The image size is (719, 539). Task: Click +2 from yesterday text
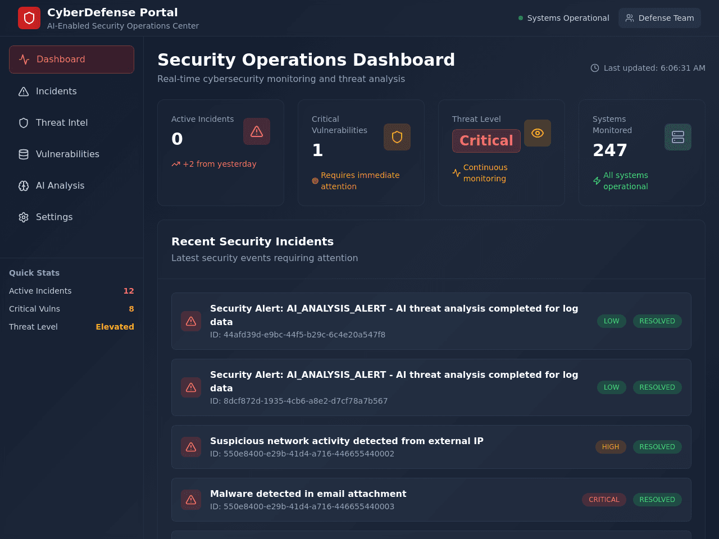coord(219,164)
